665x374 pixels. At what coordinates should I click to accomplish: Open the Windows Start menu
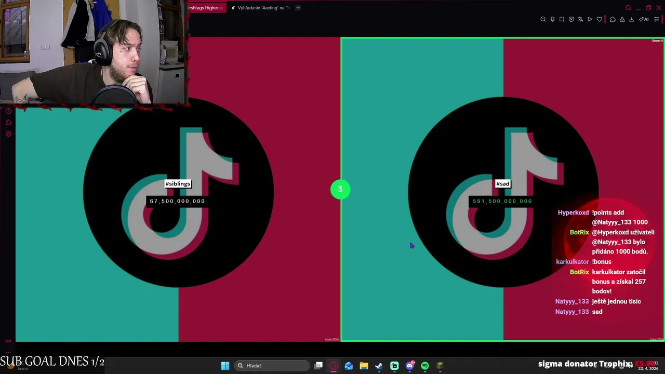[225, 366]
